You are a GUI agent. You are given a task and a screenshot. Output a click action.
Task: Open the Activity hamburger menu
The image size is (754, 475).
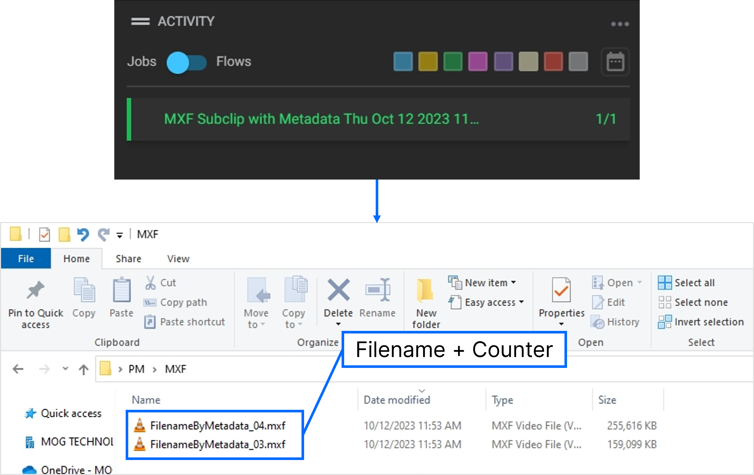point(140,21)
